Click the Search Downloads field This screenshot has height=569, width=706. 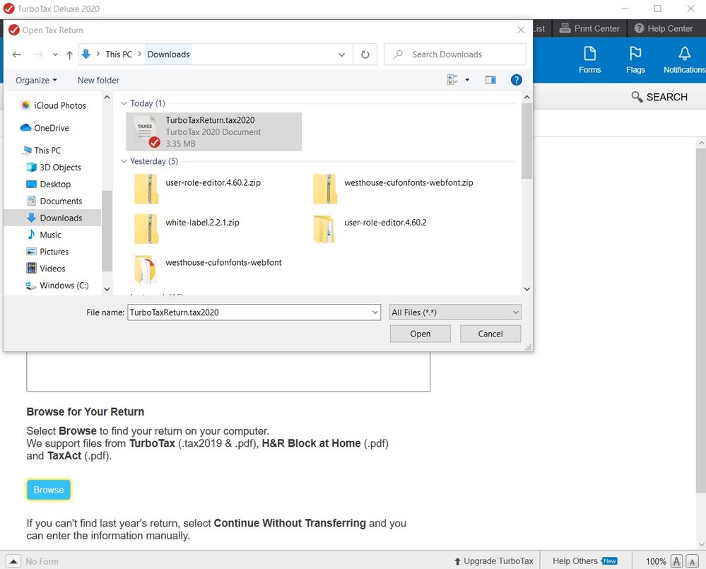tap(454, 54)
